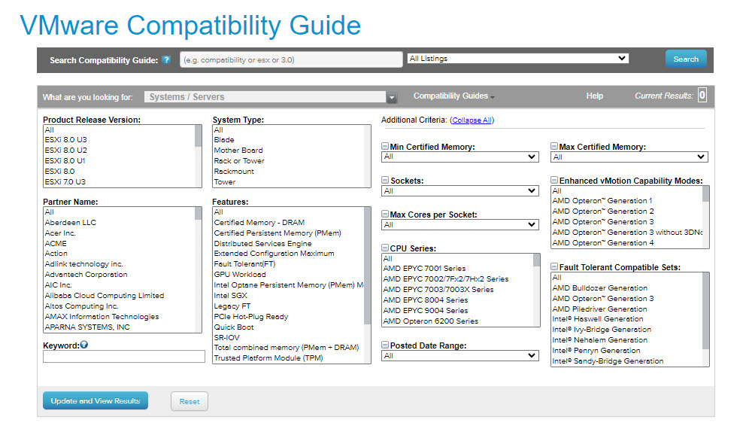Select AMD EPYC 9004 Series CPU
The width and height of the screenshot is (743, 423).
[425, 311]
